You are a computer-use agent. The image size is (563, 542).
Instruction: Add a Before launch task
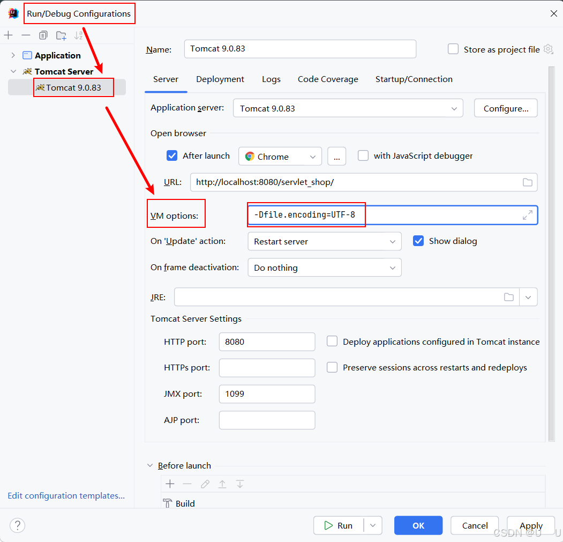tap(170, 484)
